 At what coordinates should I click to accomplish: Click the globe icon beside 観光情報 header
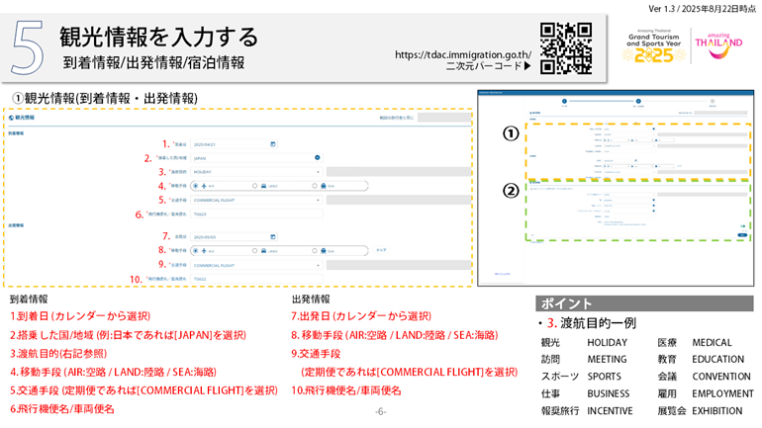pyautogui.click(x=11, y=118)
